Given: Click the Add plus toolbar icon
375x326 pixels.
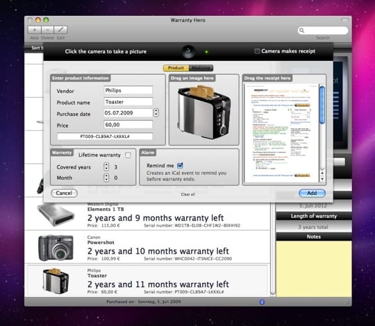Looking at the screenshot, I should tap(35, 30).
